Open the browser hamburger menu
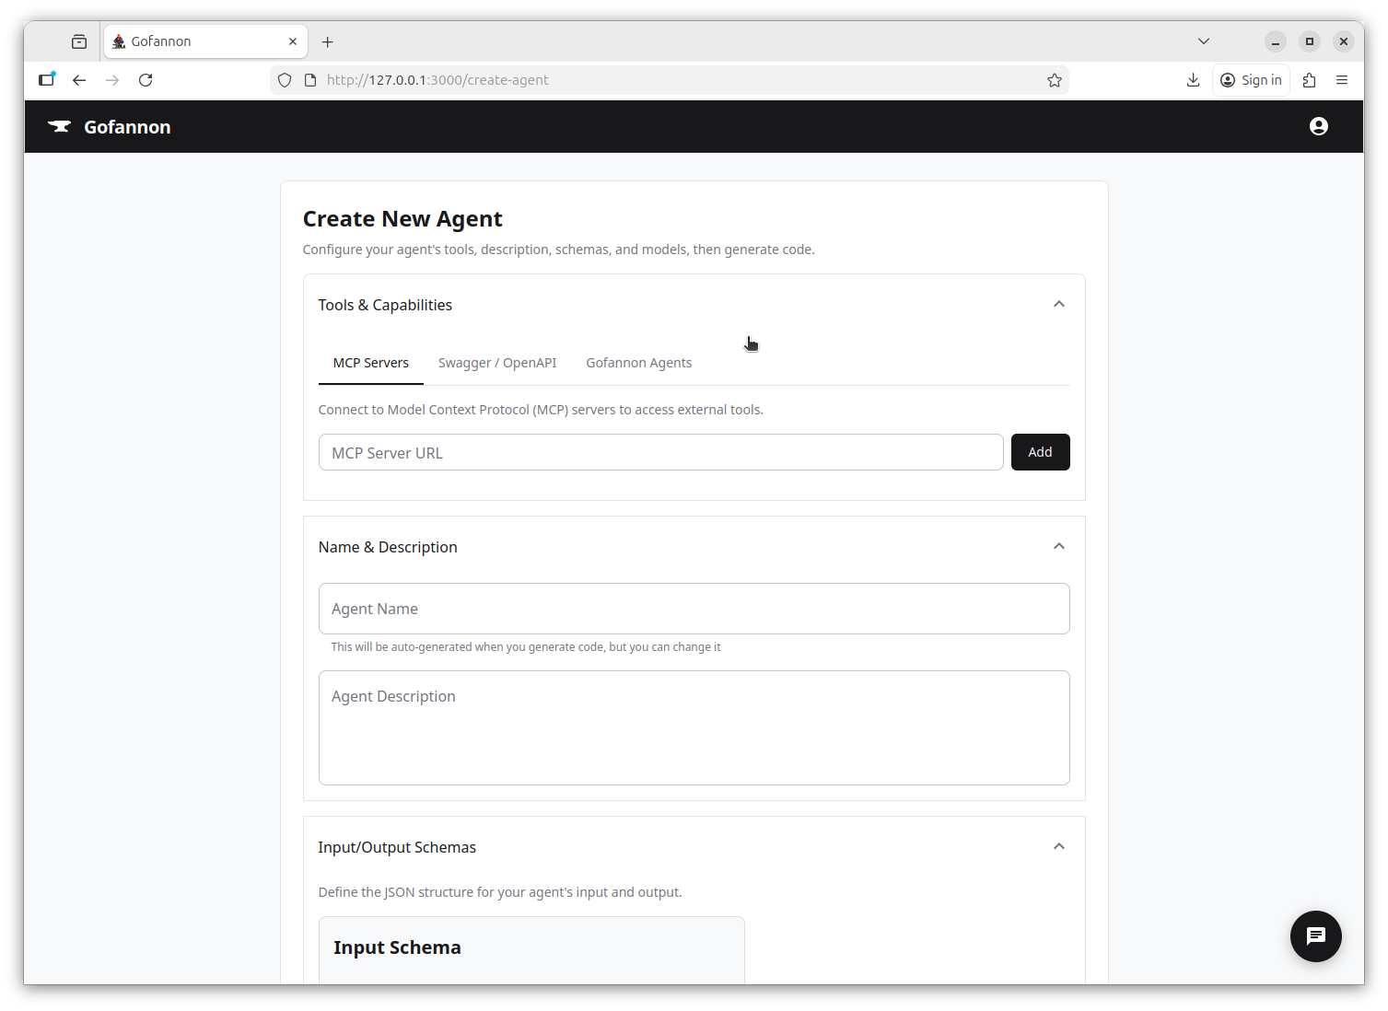The height and width of the screenshot is (1011, 1388). click(1342, 80)
